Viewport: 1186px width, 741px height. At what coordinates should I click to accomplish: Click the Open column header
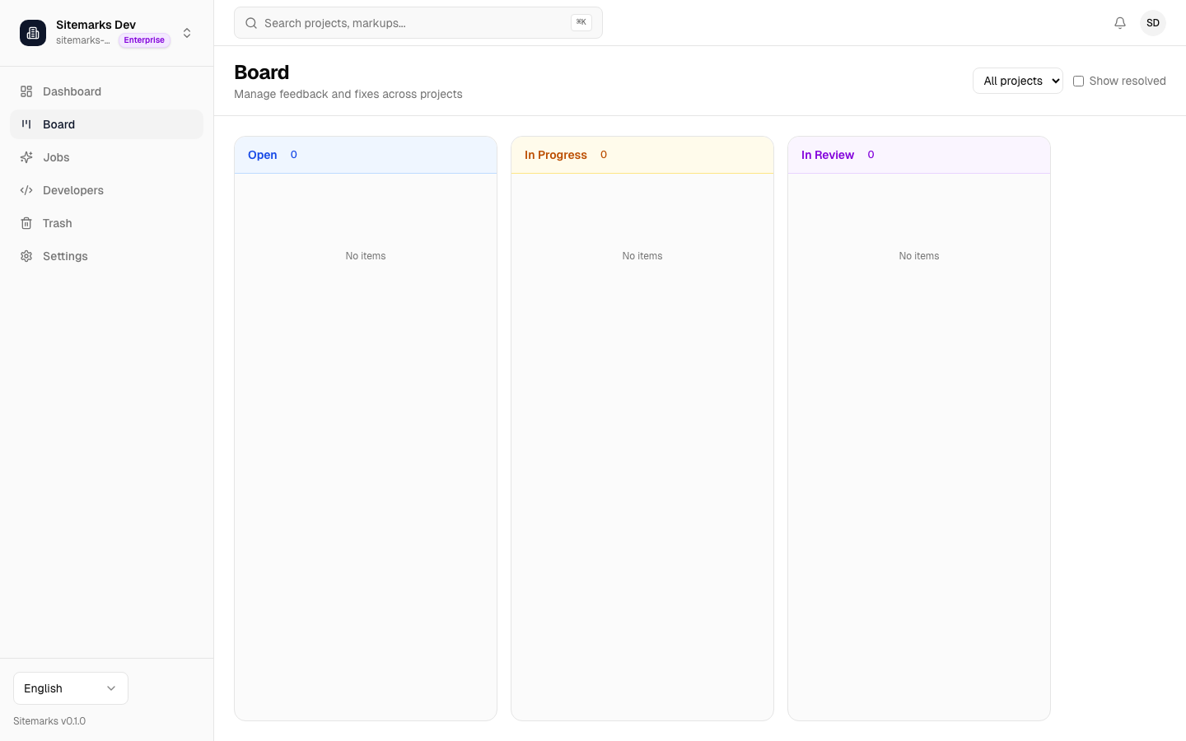[262, 155]
